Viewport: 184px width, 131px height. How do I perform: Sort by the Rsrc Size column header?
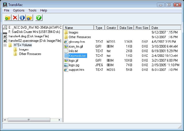point(142,28)
